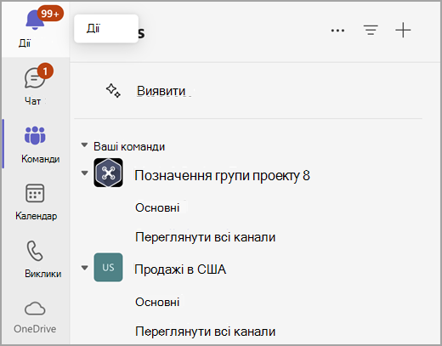Collapse the Позначення групи проекту 8 team
Viewport: 442px width, 346px height.
point(84,173)
